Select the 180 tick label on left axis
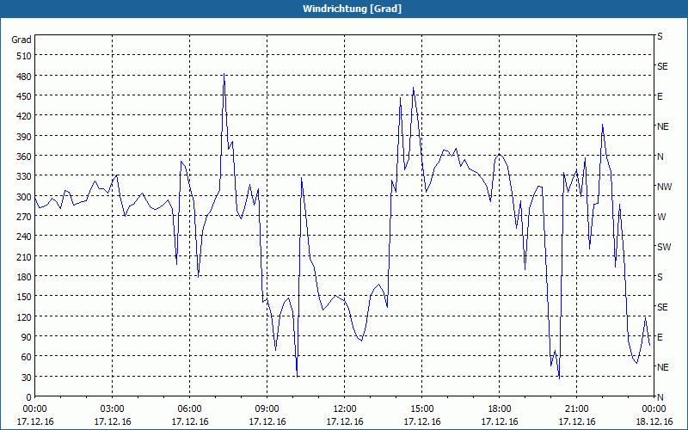The height and width of the screenshot is (430, 688). (21, 277)
